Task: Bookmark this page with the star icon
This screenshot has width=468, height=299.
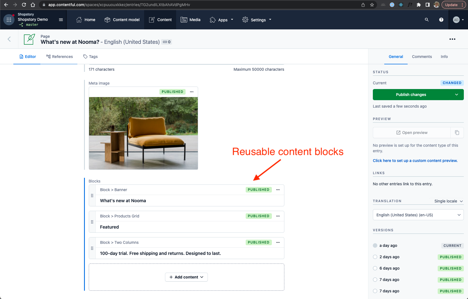Action: tap(372, 5)
